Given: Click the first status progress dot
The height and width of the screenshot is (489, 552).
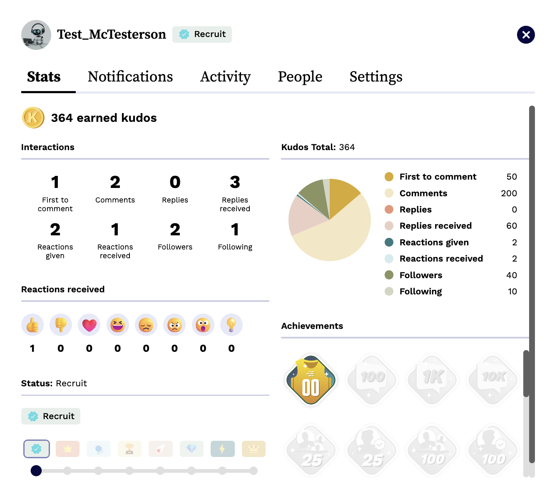Looking at the screenshot, I should click(x=36, y=471).
